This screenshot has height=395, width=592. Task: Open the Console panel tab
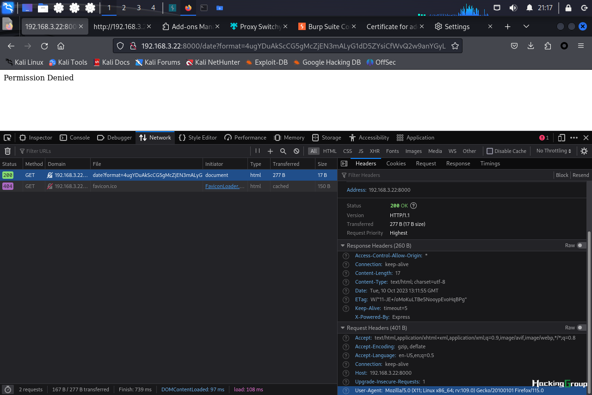pyautogui.click(x=75, y=138)
